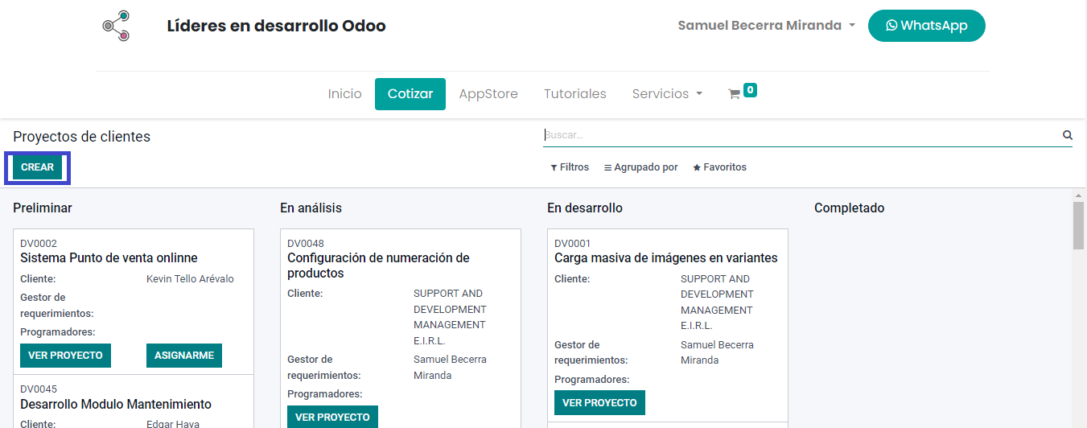The width and height of the screenshot is (1087, 428).
Task: Click ASIGNARME on DV0002 card
Action: (184, 356)
